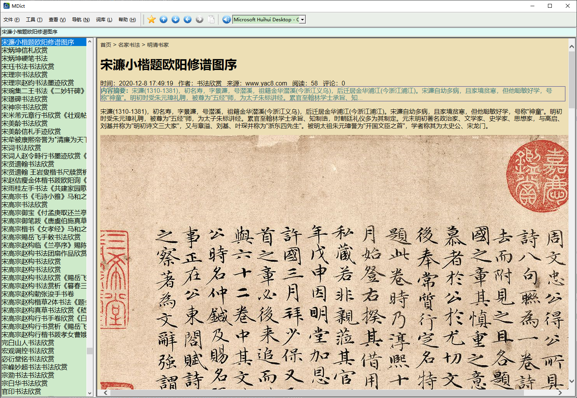Open the 词库 (L) menu

pos(104,20)
